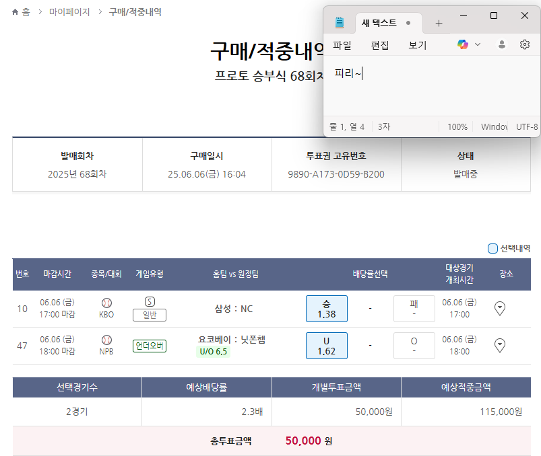Click the home icon in breadcrumb
This screenshot has width=541, height=456.
(15, 12)
